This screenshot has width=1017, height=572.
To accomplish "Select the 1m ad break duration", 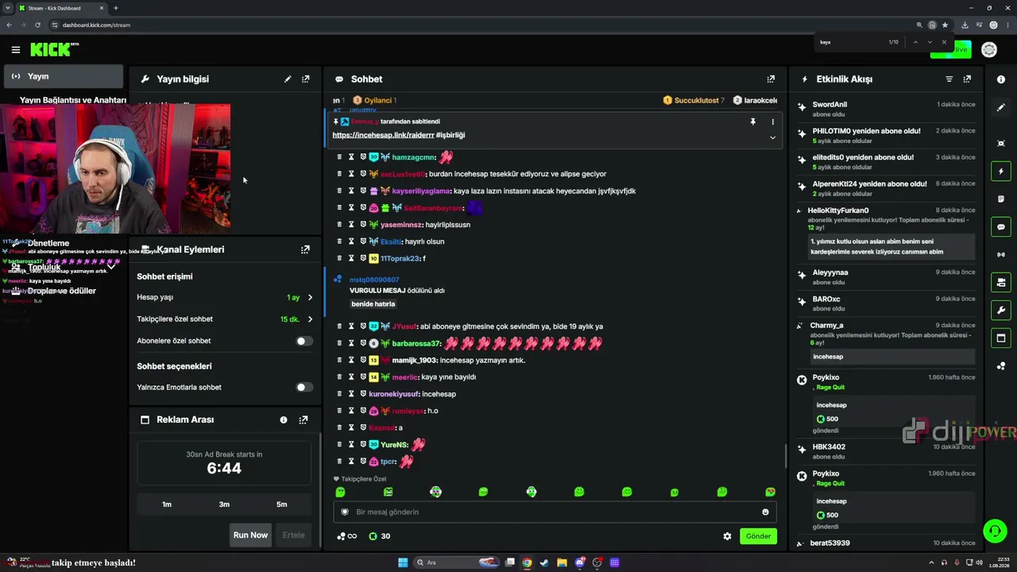I will (167, 504).
